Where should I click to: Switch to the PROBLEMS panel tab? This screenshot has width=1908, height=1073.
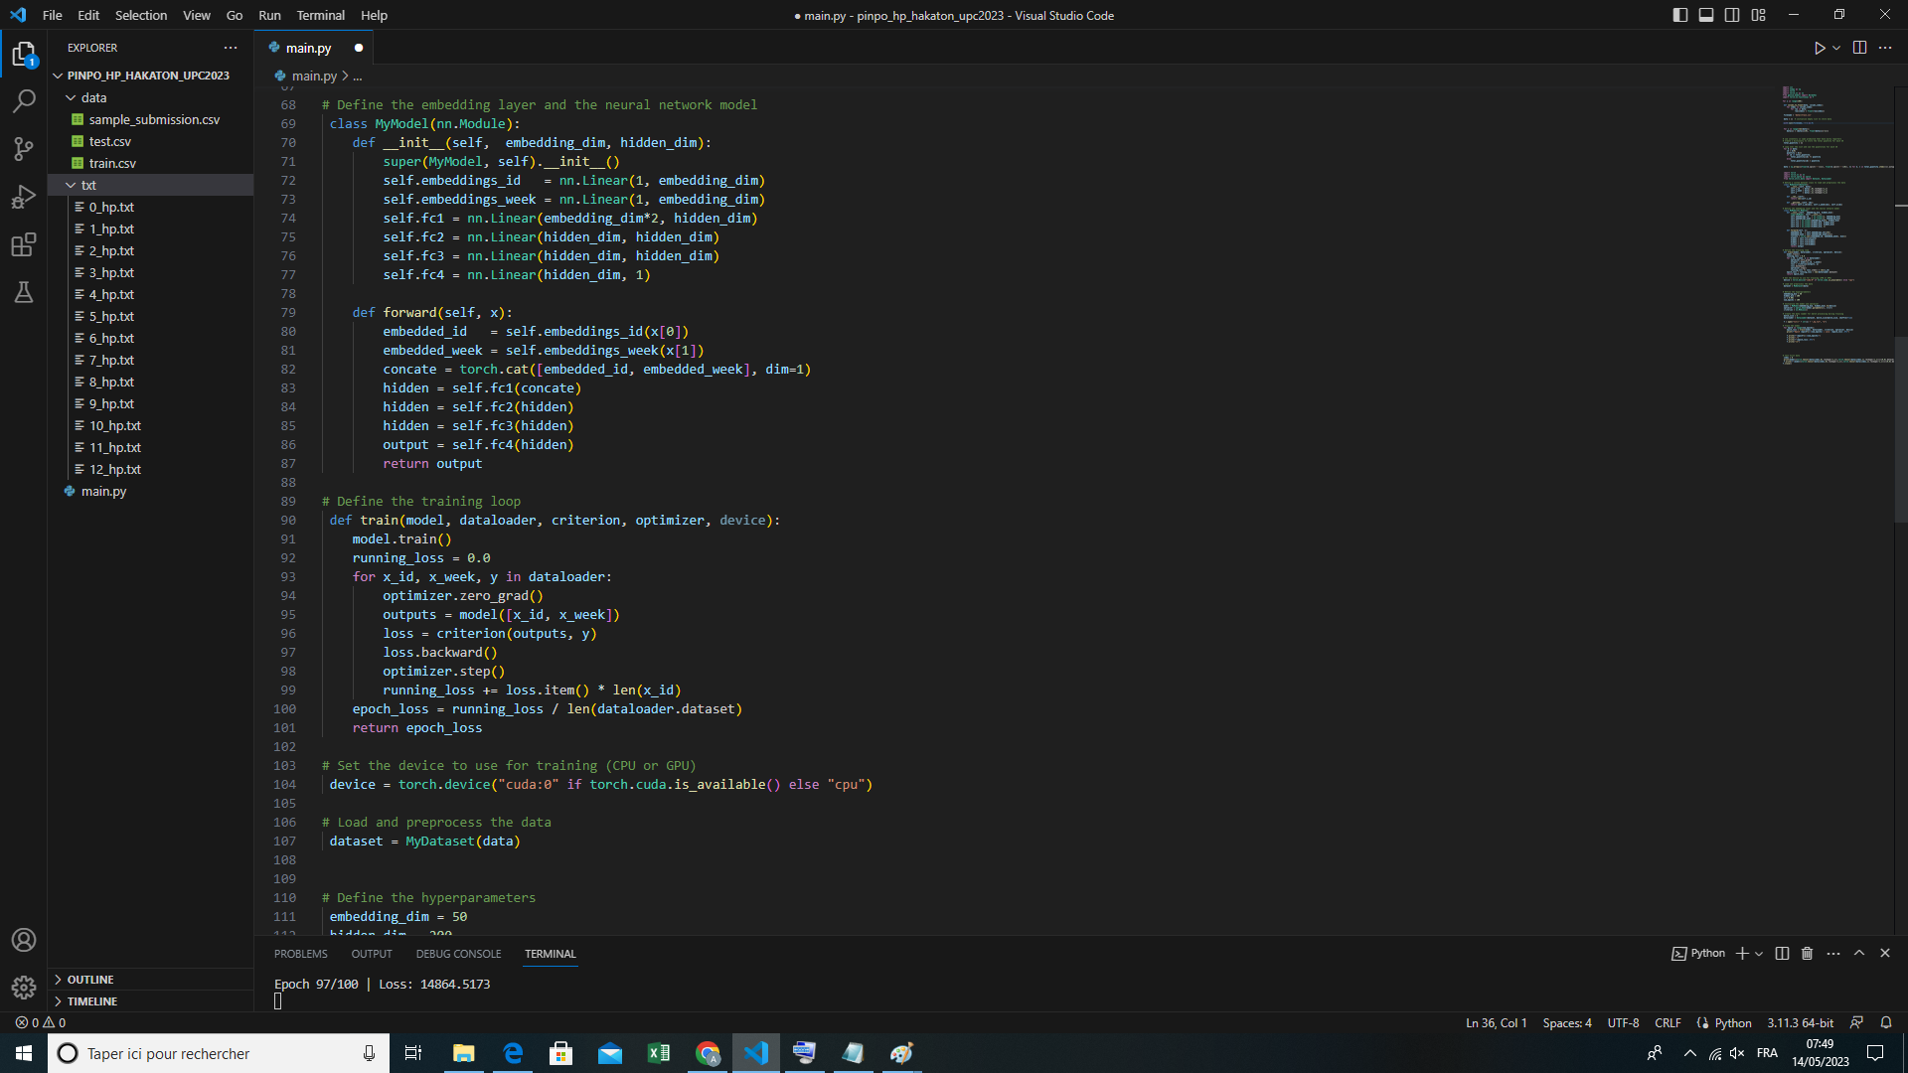300,954
